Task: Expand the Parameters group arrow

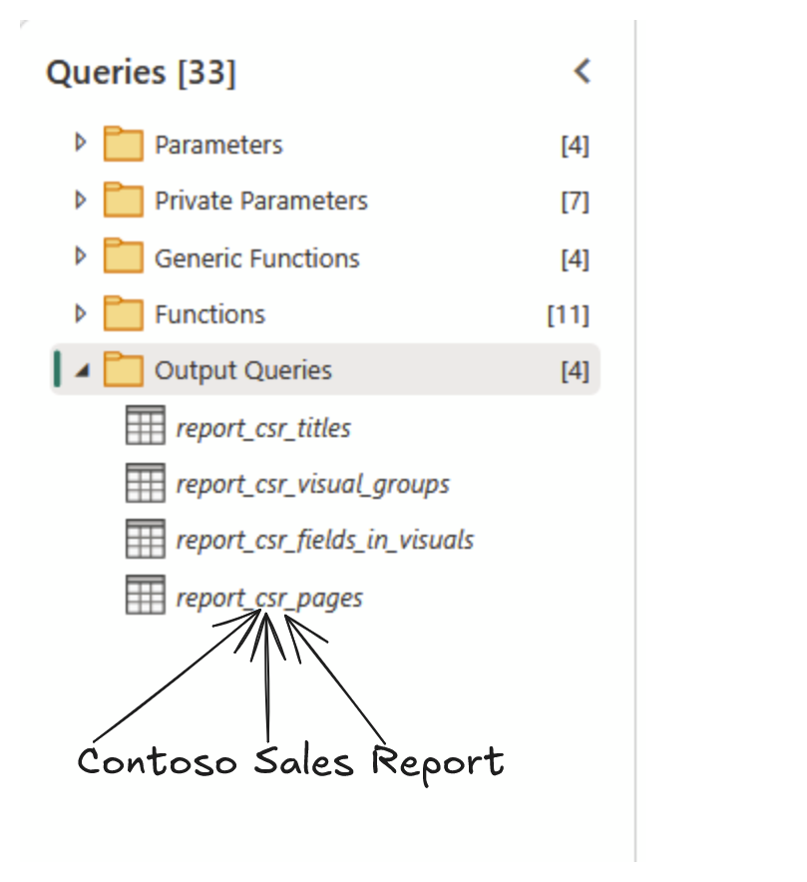Action: 81,144
